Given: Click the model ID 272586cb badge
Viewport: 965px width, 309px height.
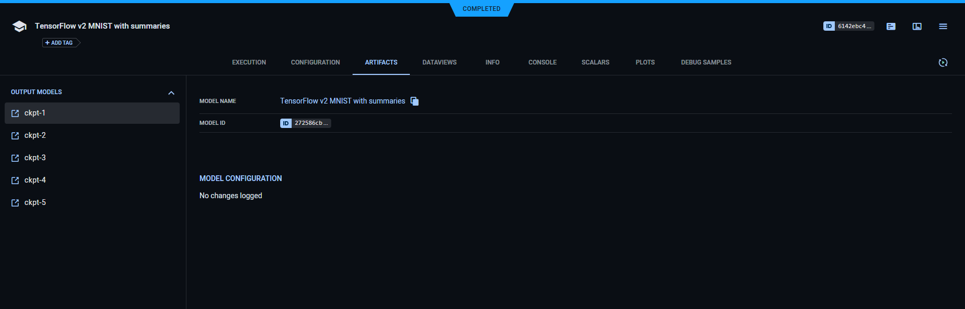Looking at the screenshot, I should [305, 123].
